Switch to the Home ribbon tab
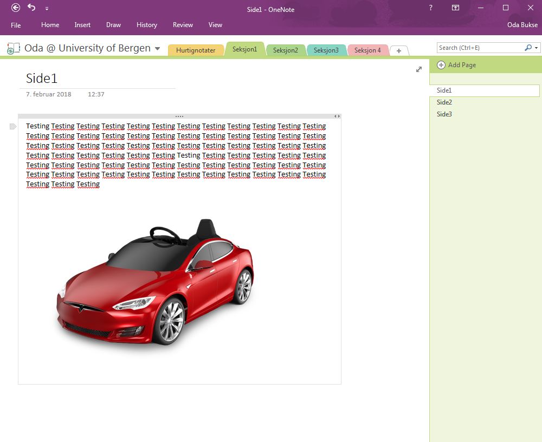This screenshot has height=442, width=542. (50, 25)
